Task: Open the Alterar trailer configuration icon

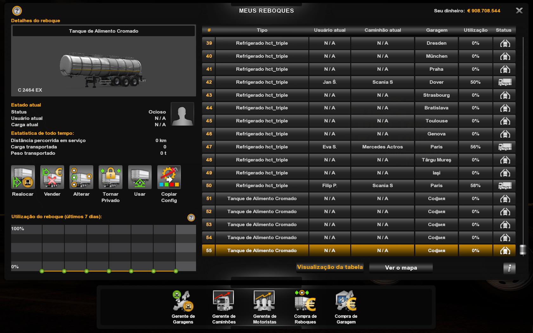Action: pyautogui.click(x=81, y=177)
